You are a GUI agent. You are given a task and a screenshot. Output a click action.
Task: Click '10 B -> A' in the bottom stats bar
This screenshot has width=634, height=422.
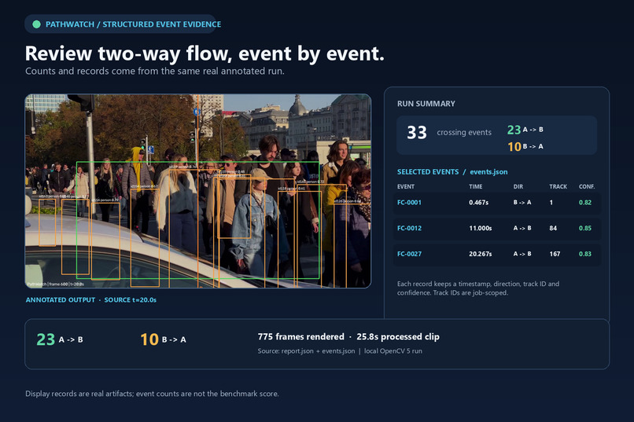point(164,339)
